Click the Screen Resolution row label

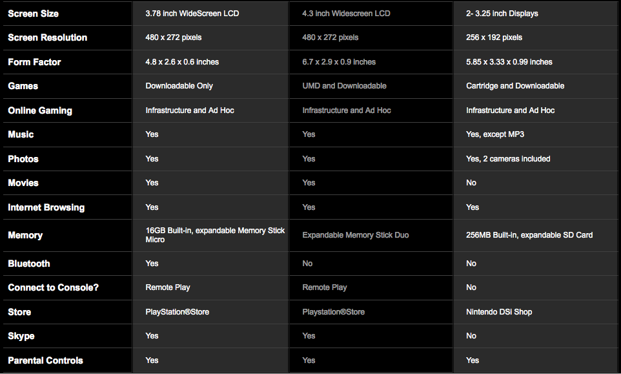pos(47,37)
